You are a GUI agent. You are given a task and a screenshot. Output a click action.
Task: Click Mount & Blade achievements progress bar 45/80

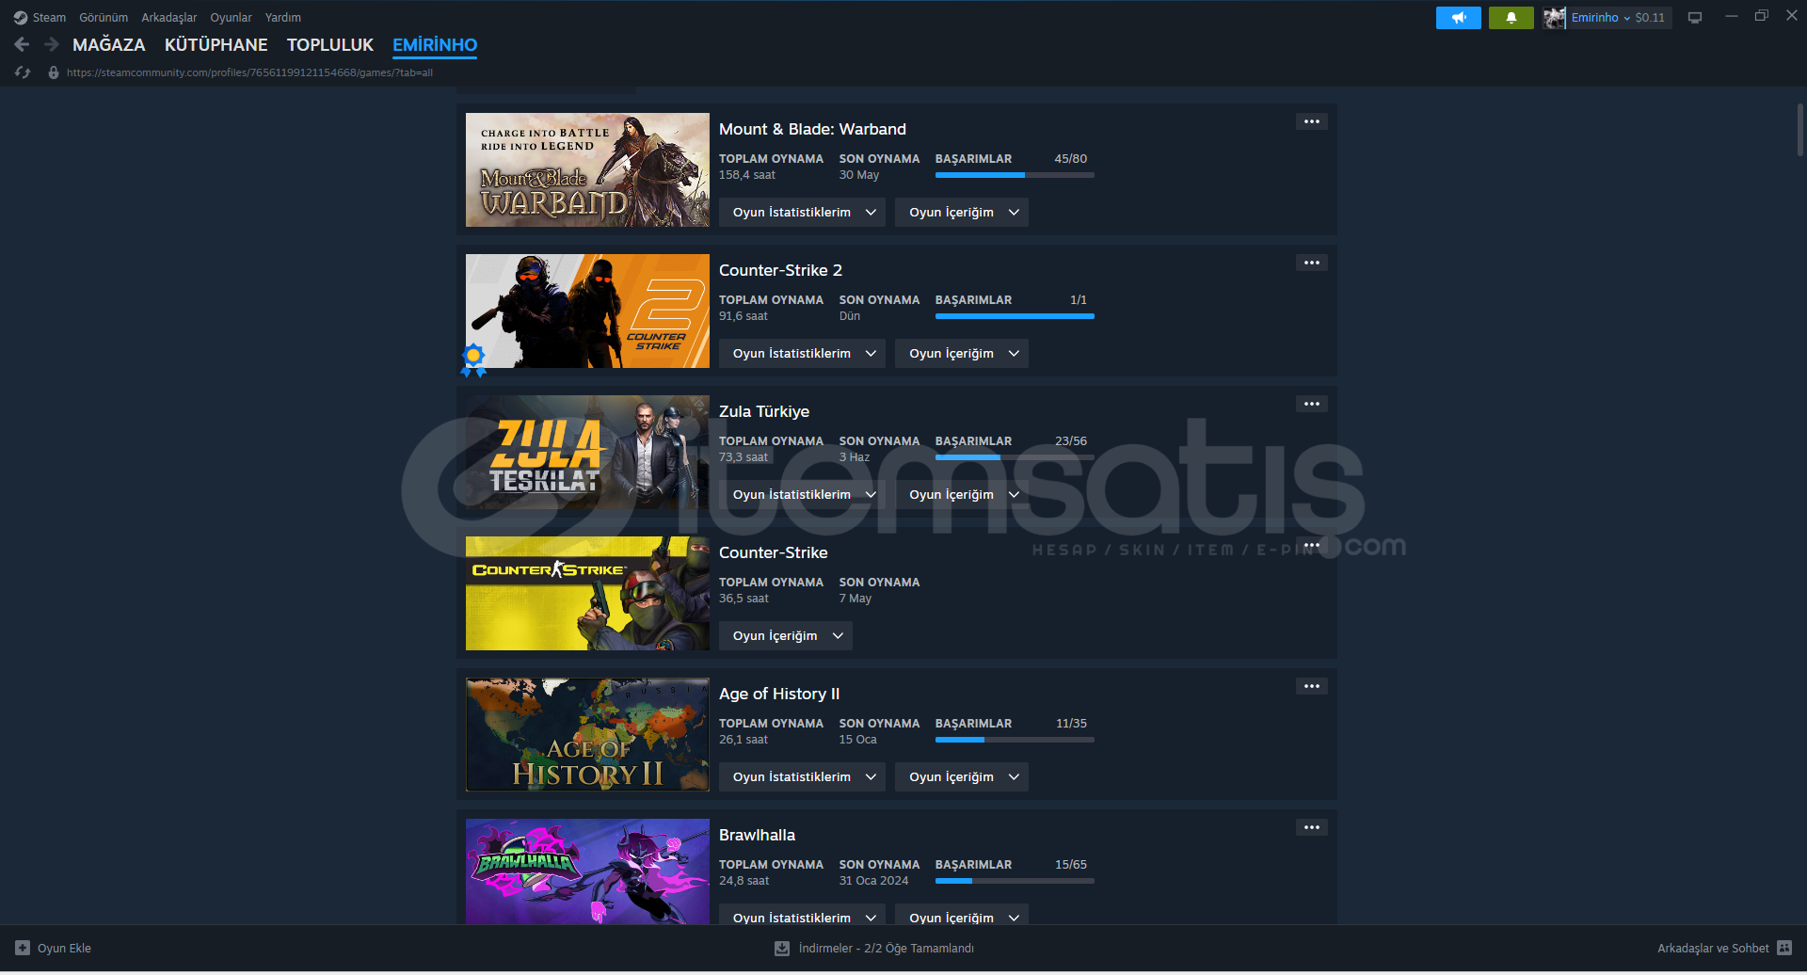[x=1015, y=175]
